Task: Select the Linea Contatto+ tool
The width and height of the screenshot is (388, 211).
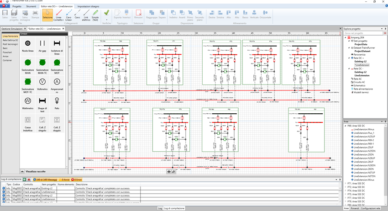Action: (x=58, y=15)
